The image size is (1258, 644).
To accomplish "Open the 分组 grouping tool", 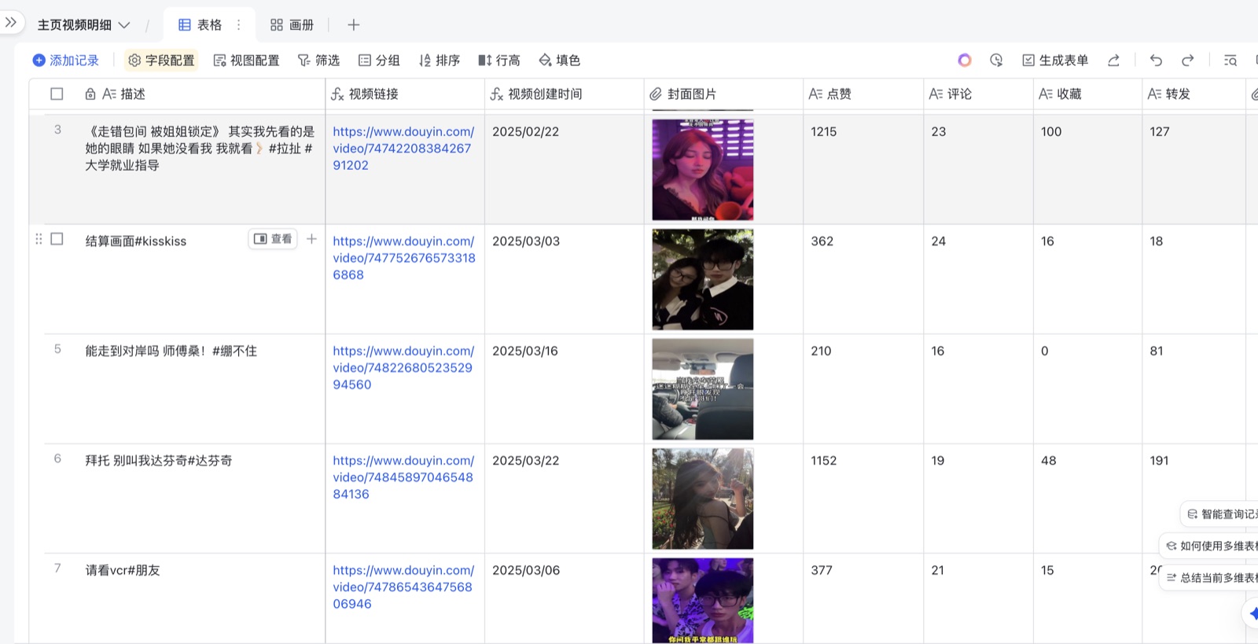I will click(x=379, y=61).
